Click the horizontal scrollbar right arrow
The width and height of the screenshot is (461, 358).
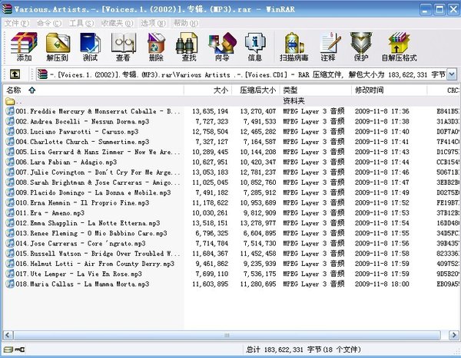pos(453,335)
